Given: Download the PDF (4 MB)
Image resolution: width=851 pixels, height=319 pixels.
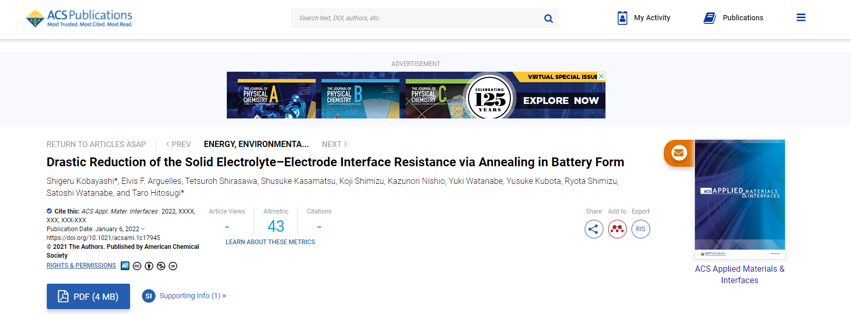Looking at the screenshot, I should tap(88, 296).
